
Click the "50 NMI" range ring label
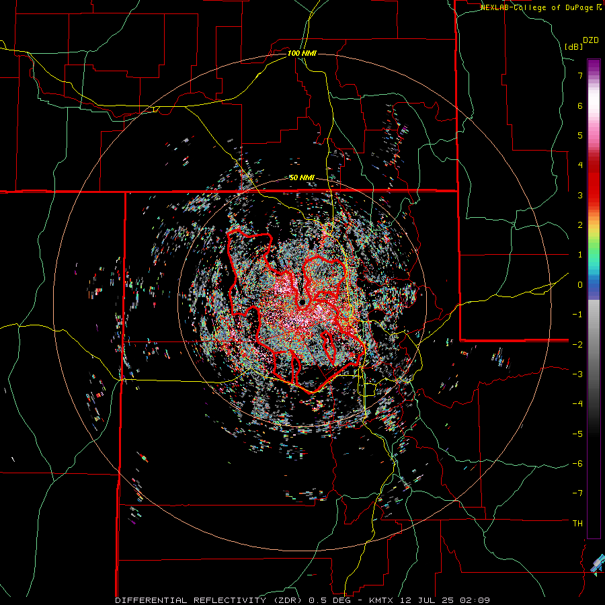pyautogui.click(x=302, y=178)
